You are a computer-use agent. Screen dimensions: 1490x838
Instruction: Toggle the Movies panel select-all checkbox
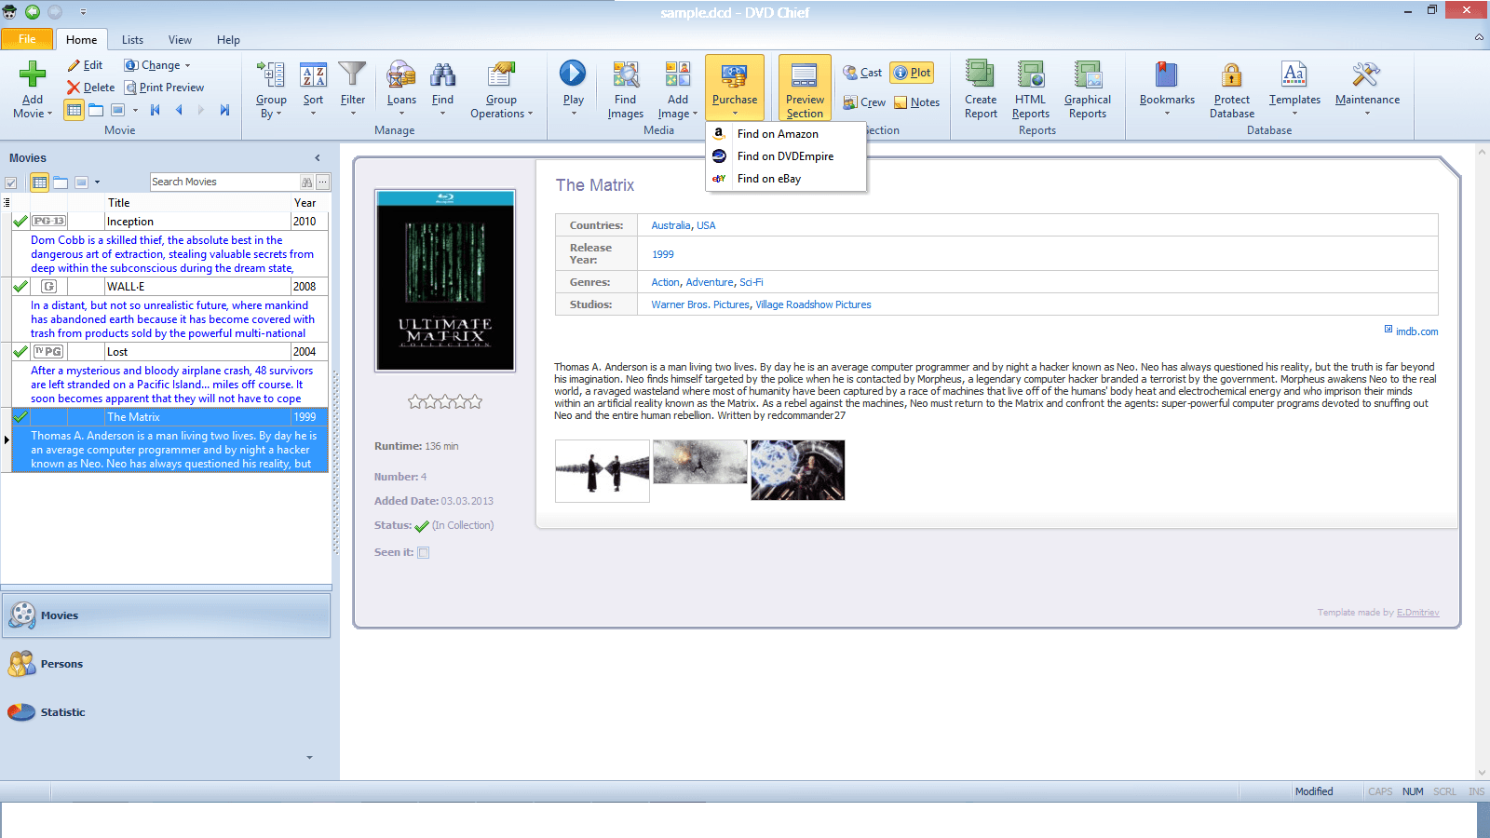(x=11, y=182)
